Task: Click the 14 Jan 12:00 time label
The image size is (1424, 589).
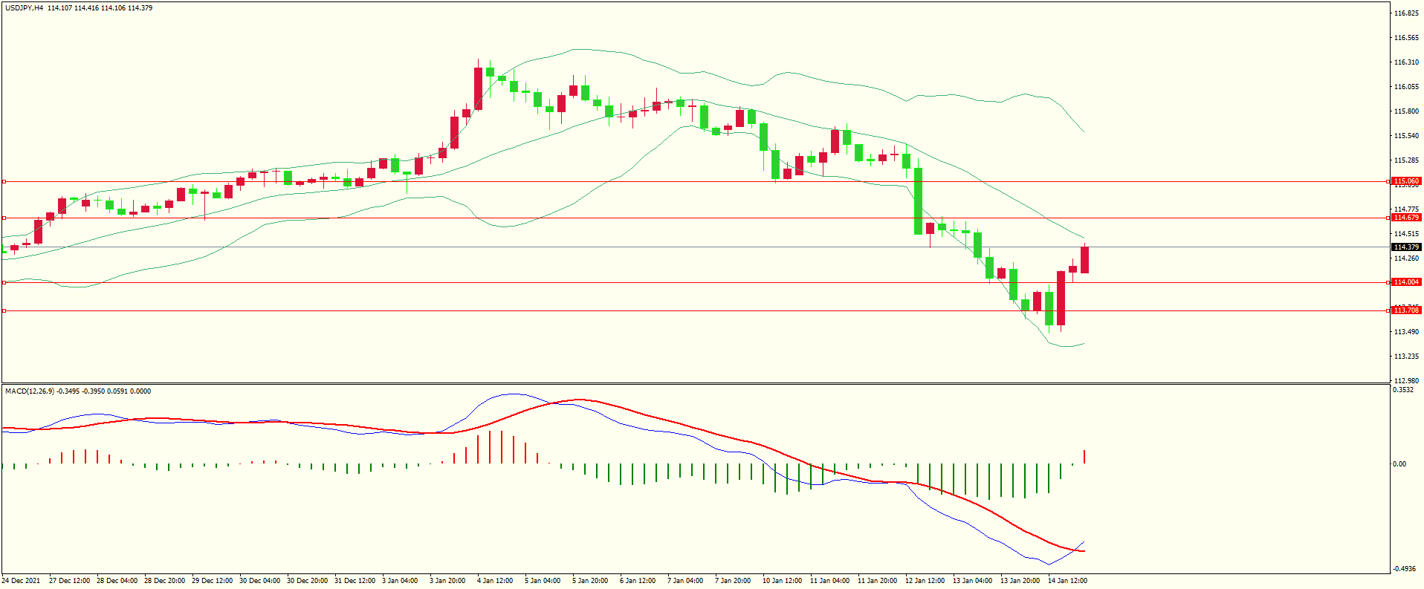Action: click(x=1067, y=581)
